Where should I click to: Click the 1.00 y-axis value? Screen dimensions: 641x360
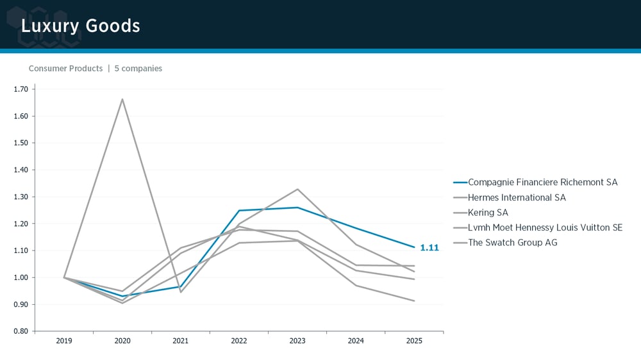coord(21,277)
